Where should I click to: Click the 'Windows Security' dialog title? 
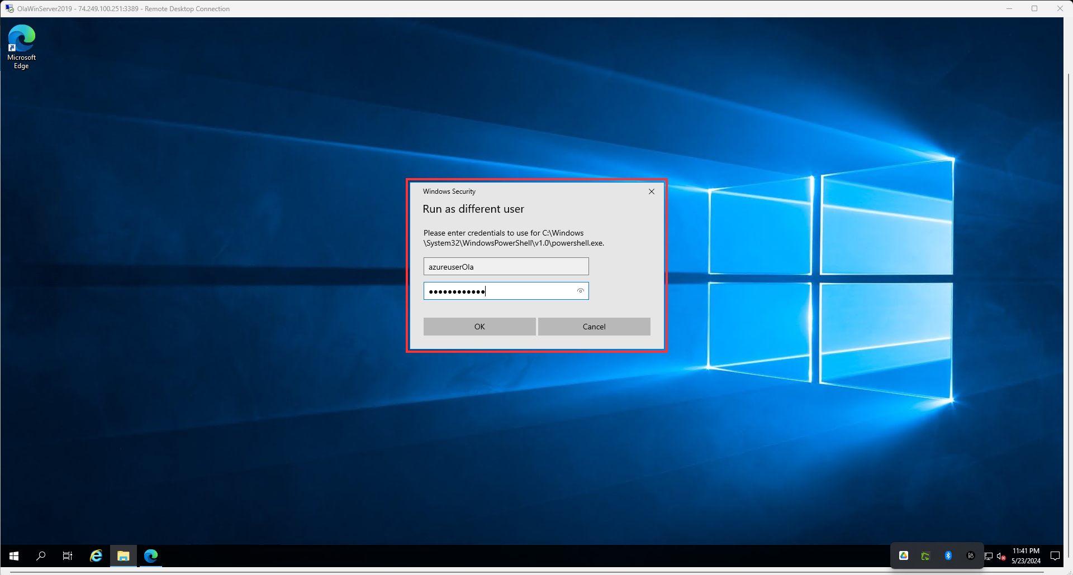(x=449, y=191)
